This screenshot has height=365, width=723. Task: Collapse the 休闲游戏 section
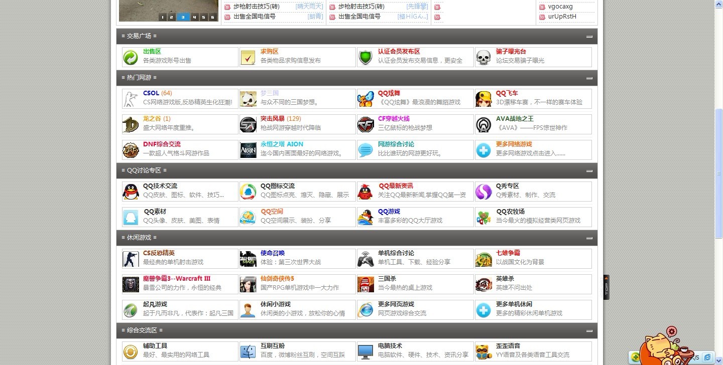click(x=589, y=238)
